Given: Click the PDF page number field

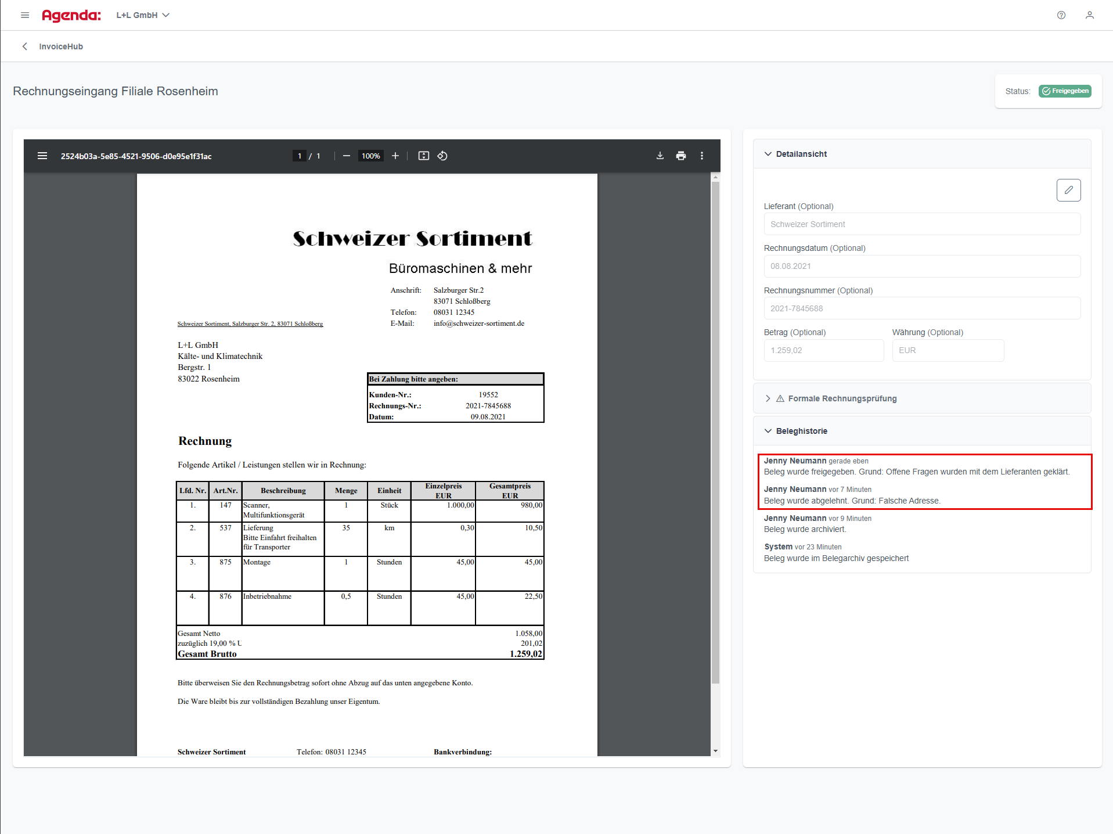Looking at the screenshot, I should 300,156.
